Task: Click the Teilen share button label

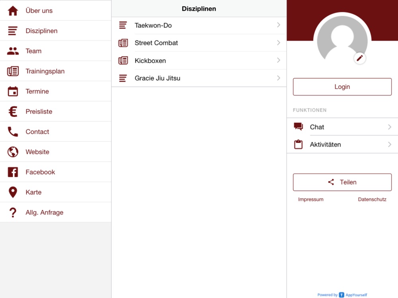Action: [348, 182]
